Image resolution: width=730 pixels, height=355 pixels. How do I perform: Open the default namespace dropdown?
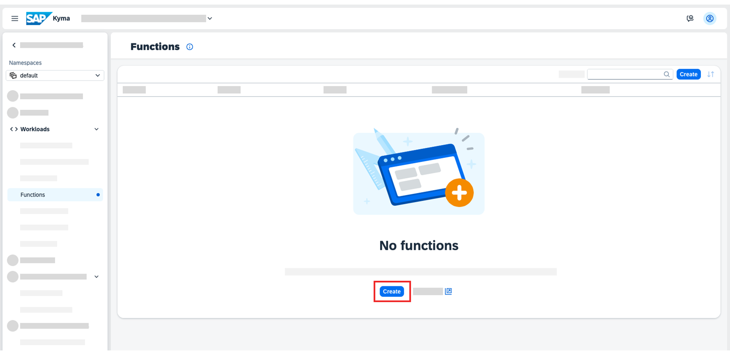tap(55, 76)
